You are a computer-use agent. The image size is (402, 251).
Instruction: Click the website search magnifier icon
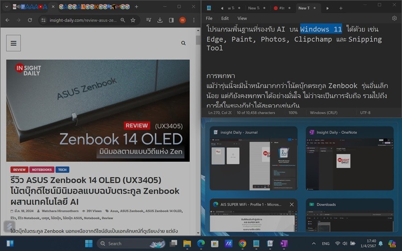tap(183, 43)
